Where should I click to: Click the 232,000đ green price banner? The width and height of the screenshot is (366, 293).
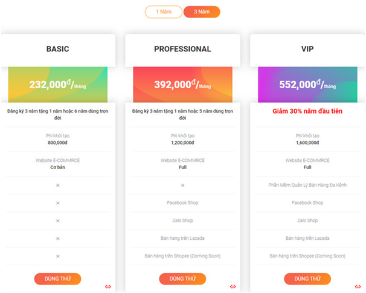[x=58, y=85]
